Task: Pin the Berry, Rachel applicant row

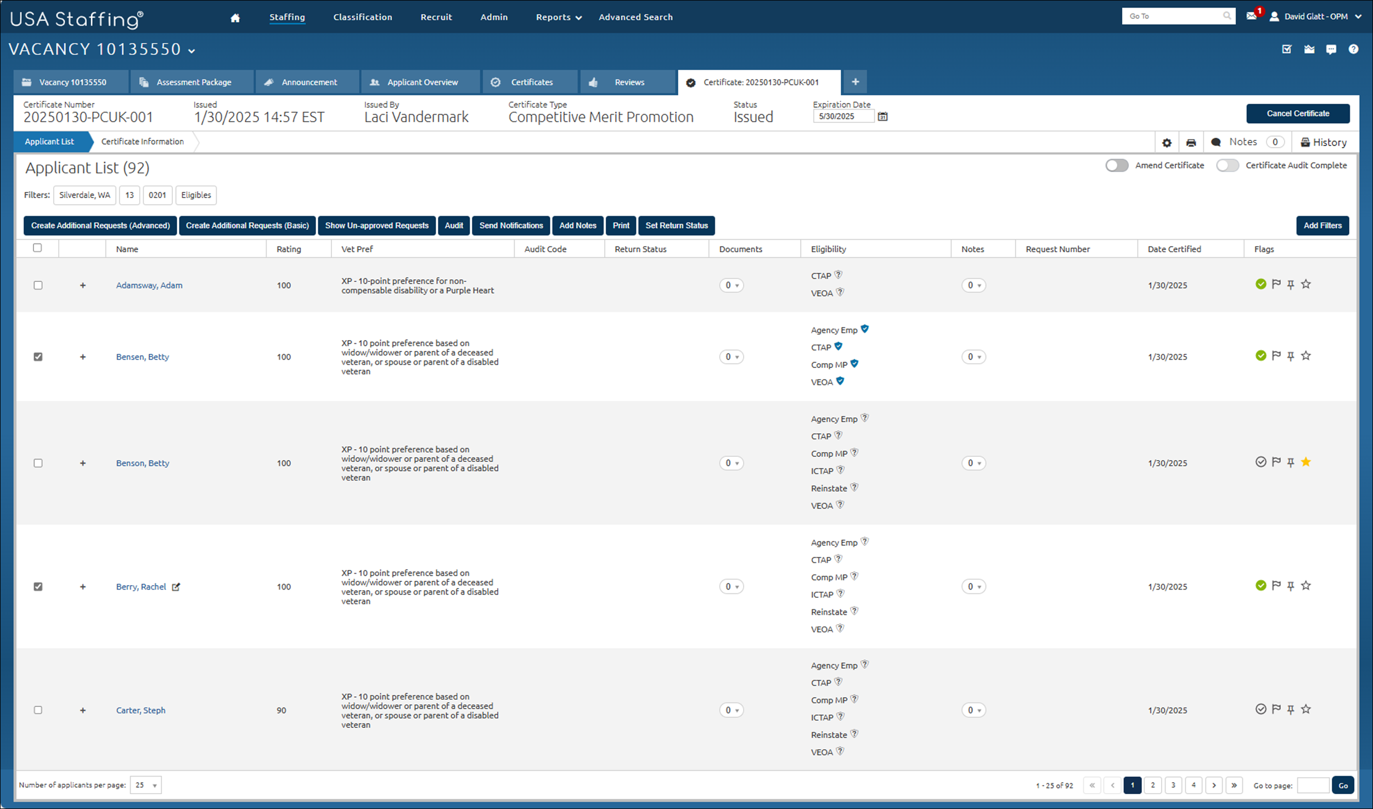Action: 1291,586
